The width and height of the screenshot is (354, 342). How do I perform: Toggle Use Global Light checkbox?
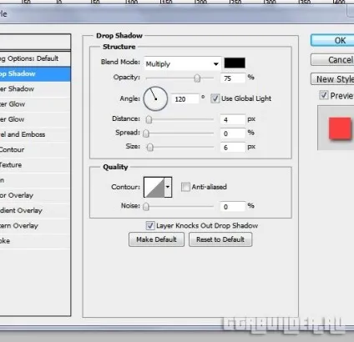(215, 98)
